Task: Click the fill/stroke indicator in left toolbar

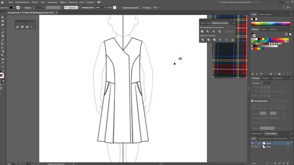Action: pos(1,75)
